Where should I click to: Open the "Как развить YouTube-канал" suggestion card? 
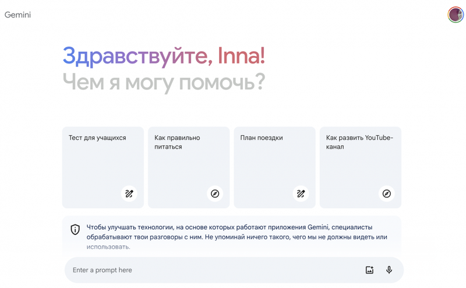pyautogui.click(x=361, y=167)
